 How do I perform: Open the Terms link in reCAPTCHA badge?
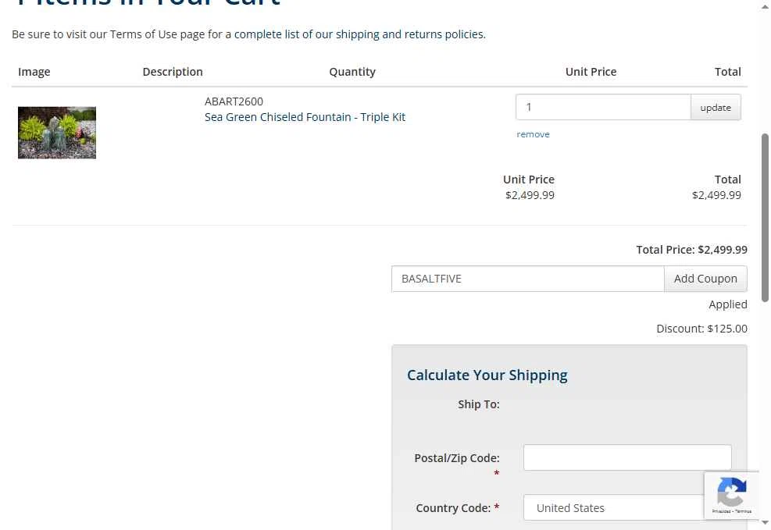pyautogui.click(x=743, y=511)
